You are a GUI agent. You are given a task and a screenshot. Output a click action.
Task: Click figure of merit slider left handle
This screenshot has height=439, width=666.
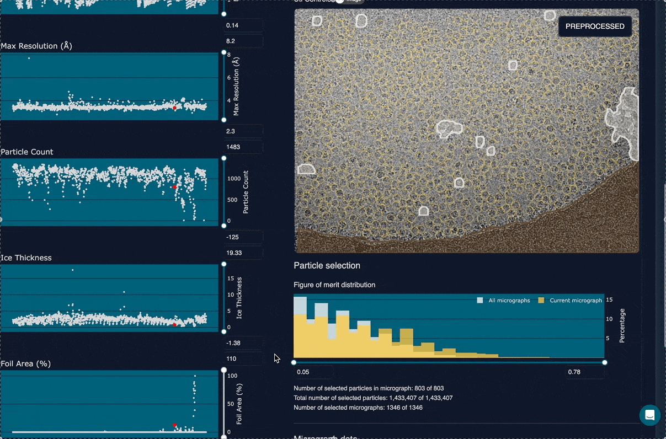pos(294,362)
